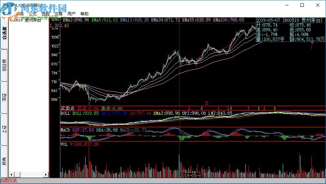Click the DEA:38.68 value label
The height and width of the screenshot is (184, 326).
coord(107,130)
